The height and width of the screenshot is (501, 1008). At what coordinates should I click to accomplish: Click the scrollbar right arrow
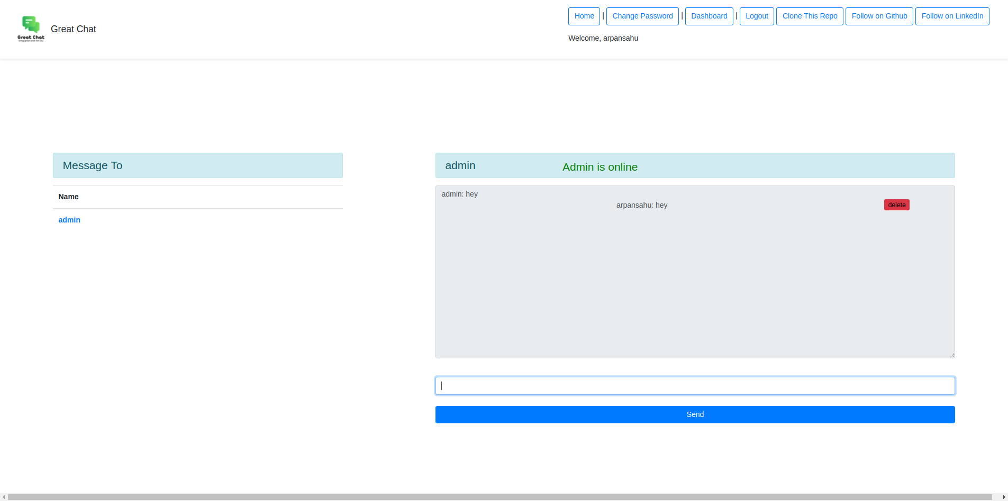[1004, 497]
